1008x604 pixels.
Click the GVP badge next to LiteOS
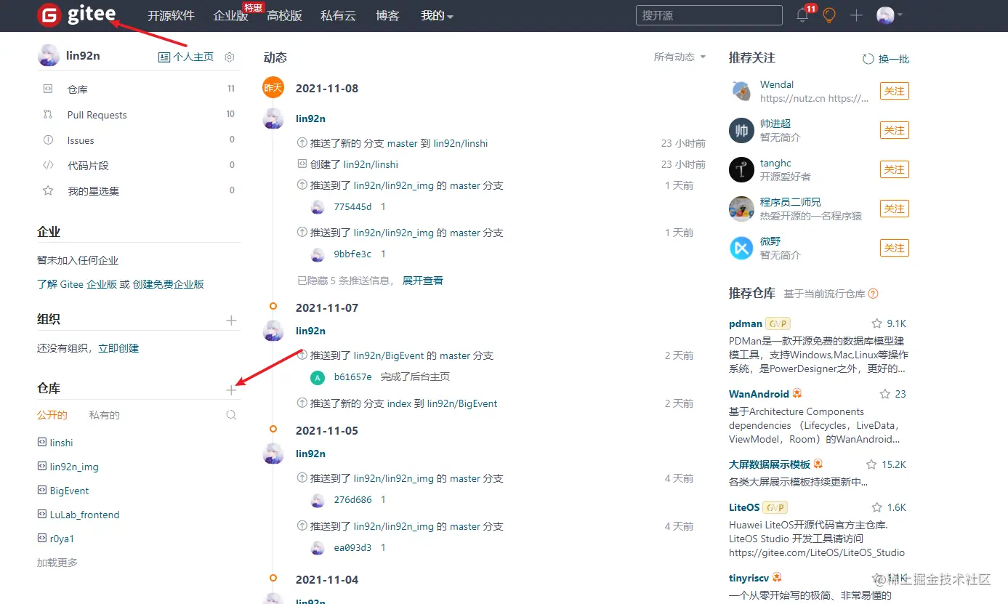(x=775, y=507)
